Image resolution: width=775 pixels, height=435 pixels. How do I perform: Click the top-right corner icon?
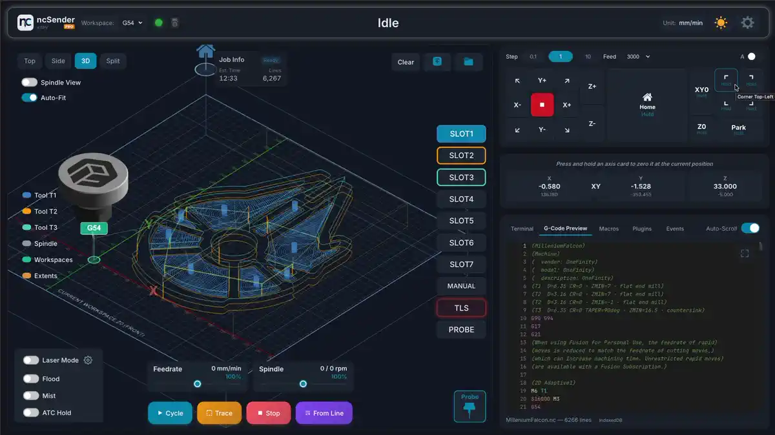click(x=751, y=80)
